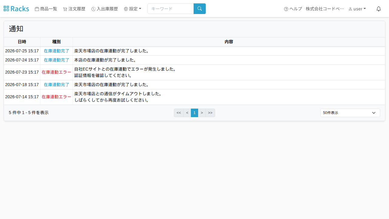Click the date 2026-07-23 15:17

(22, 72)
